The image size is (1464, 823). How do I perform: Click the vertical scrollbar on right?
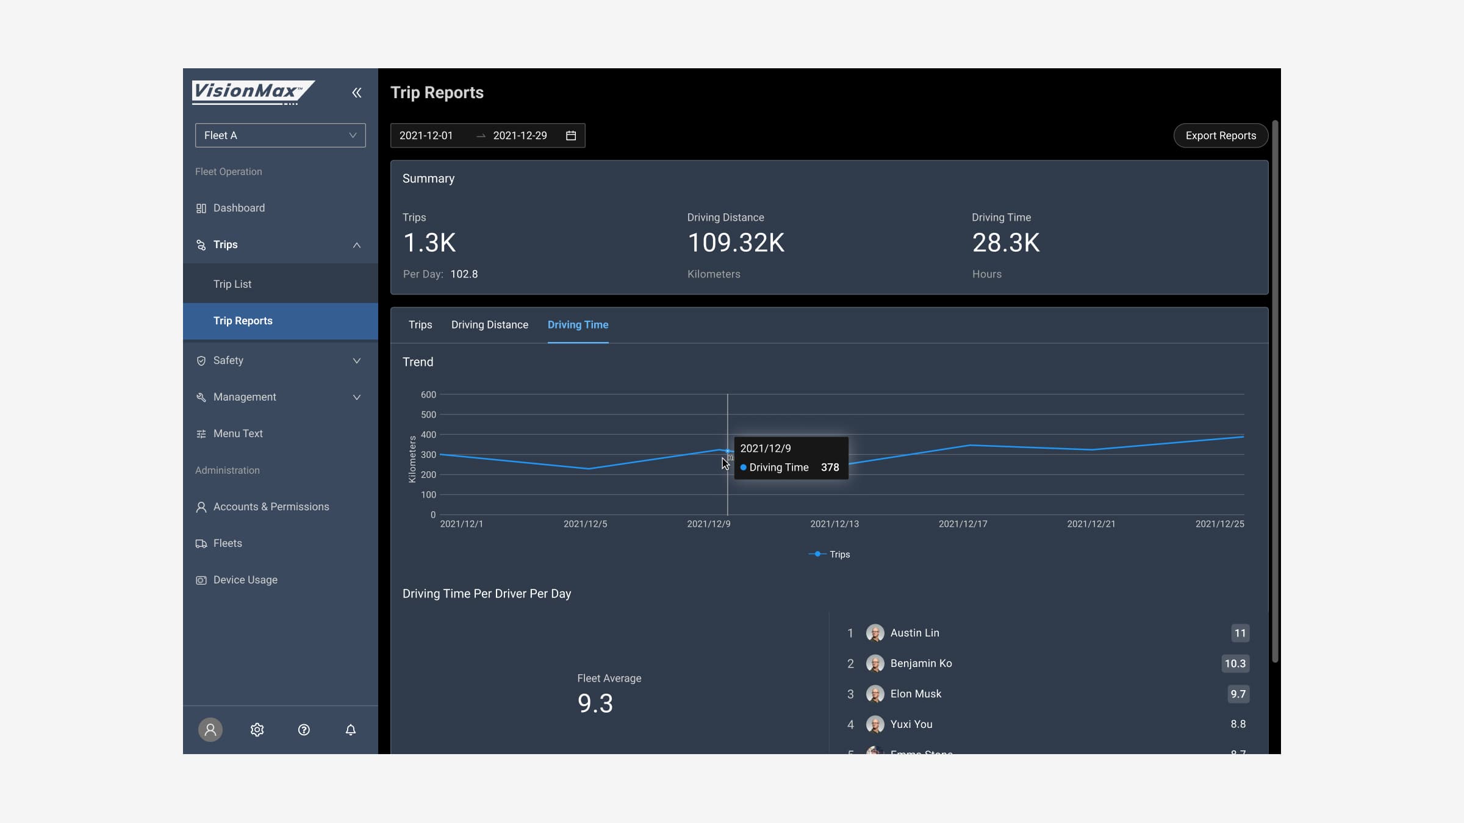[x=1274, y=390]
